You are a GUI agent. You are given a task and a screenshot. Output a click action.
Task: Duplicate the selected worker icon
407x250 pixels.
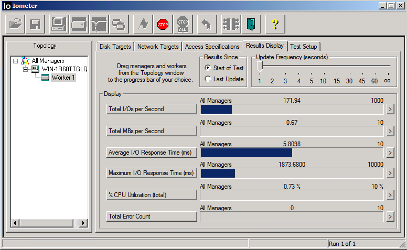pos(119,25)
